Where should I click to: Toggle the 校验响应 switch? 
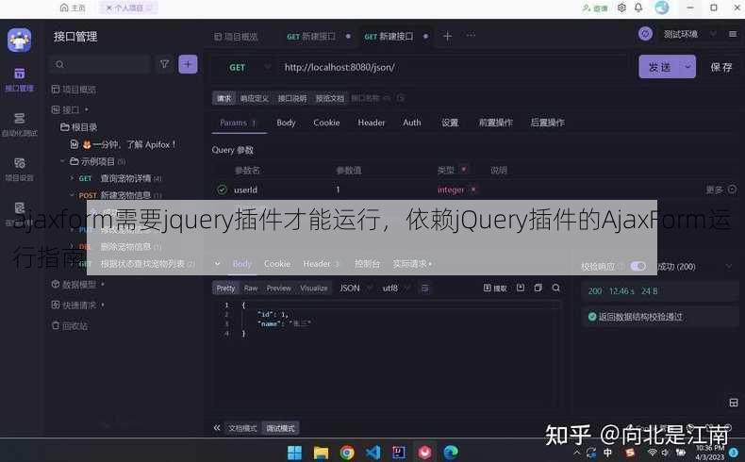638,266
